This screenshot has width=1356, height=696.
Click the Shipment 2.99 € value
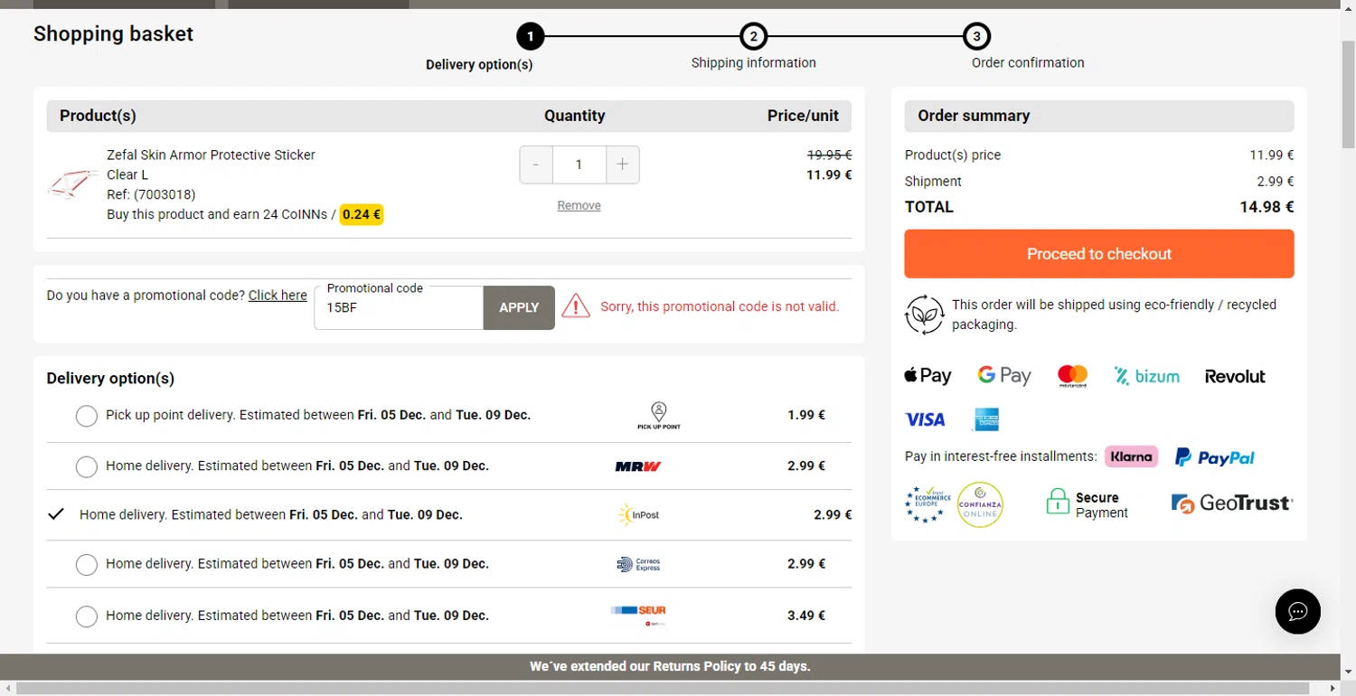coord(1275,181)
